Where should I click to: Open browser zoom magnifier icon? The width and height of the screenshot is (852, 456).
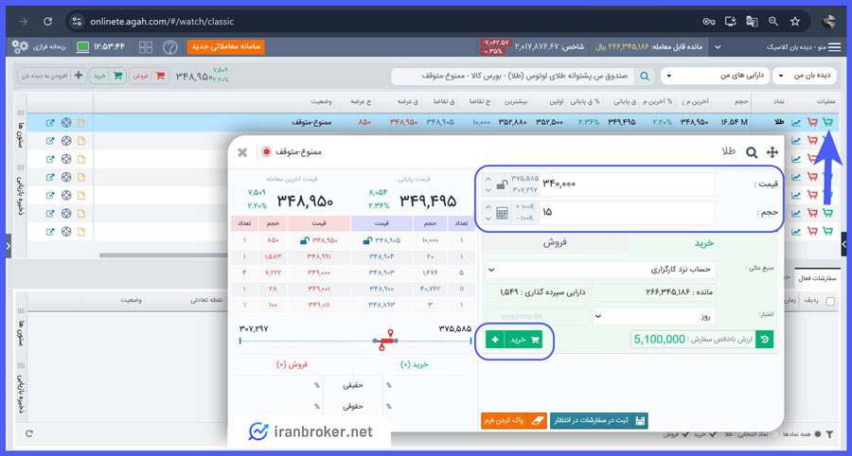coord(773,21)
